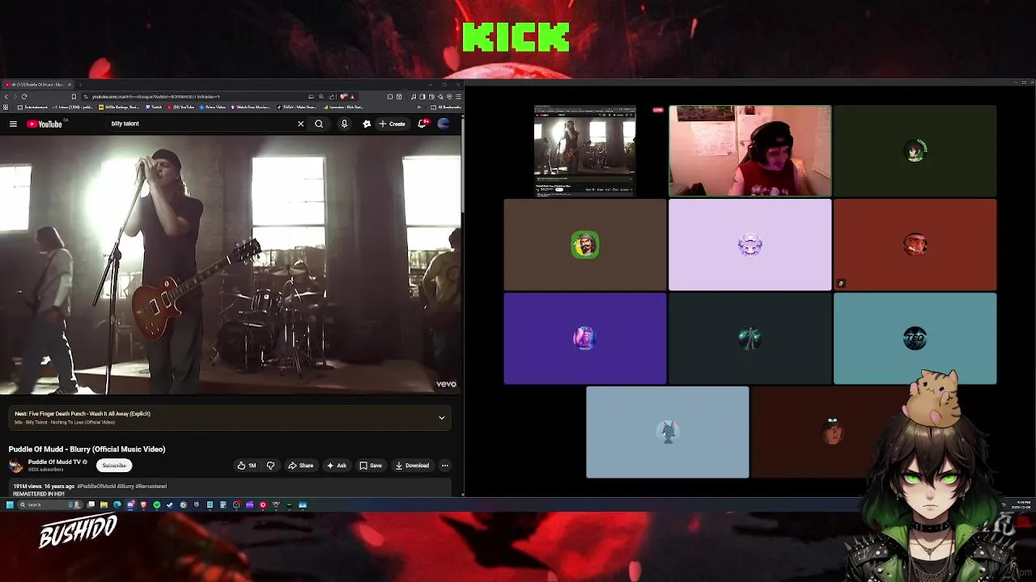Select the dark green participant tile
Screen dimensions: 1036x582
(x=915, y=150)
